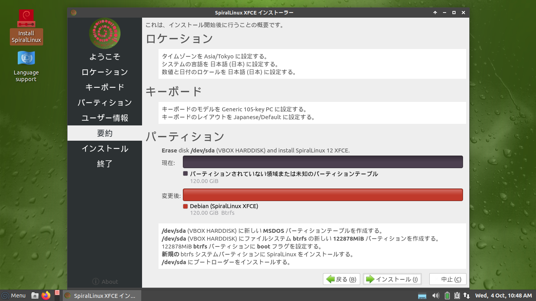Go to パーティション step in sidebar
536x301 pixels.
(x=105, y=103)
